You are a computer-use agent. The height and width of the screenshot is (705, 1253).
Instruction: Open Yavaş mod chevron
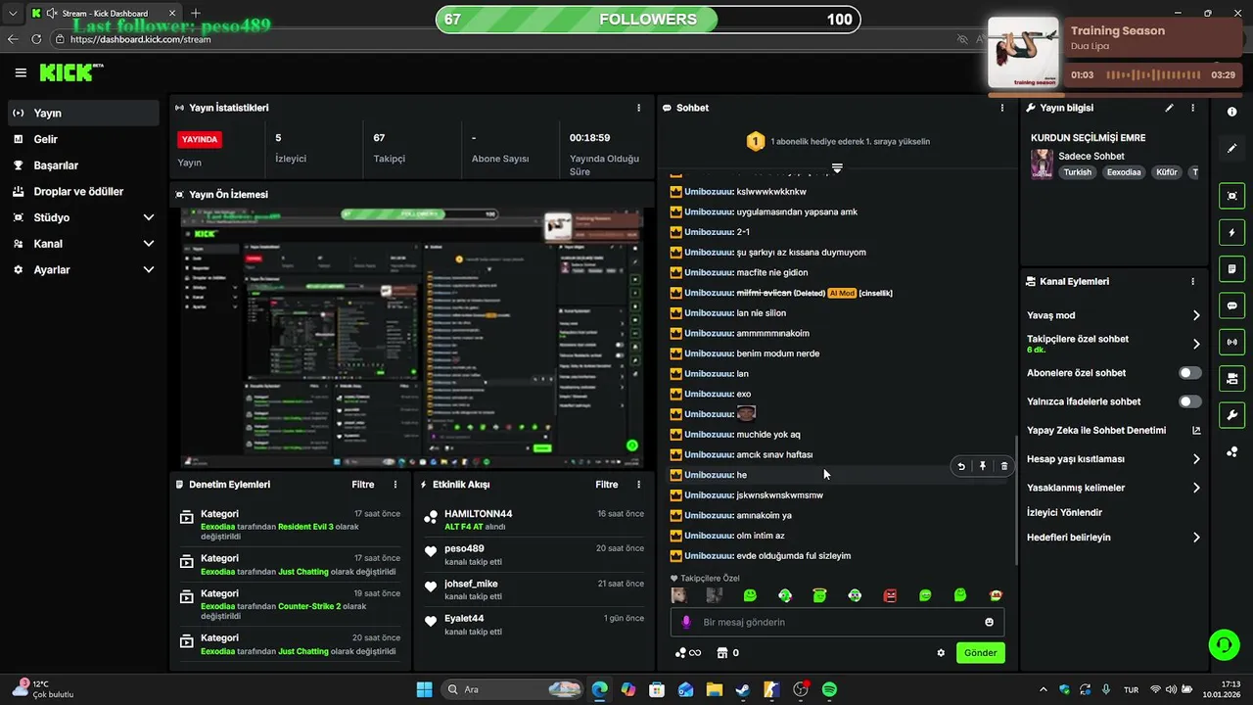1196,315
